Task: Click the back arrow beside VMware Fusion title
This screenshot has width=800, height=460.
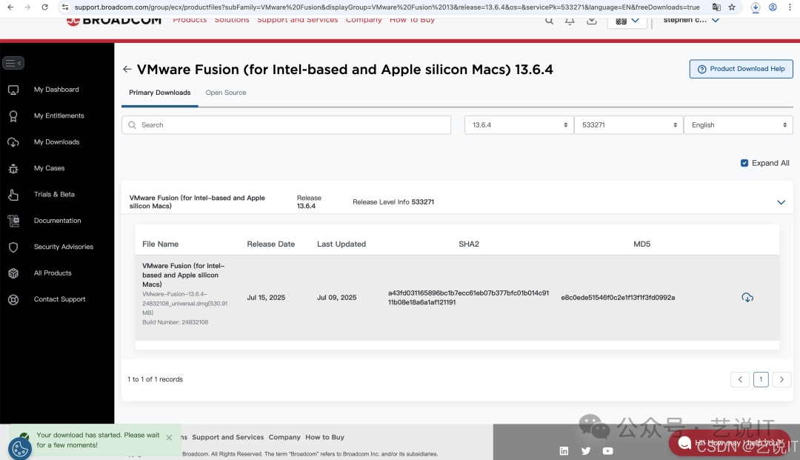Action: pyautogui.click(x=127, y=70)
